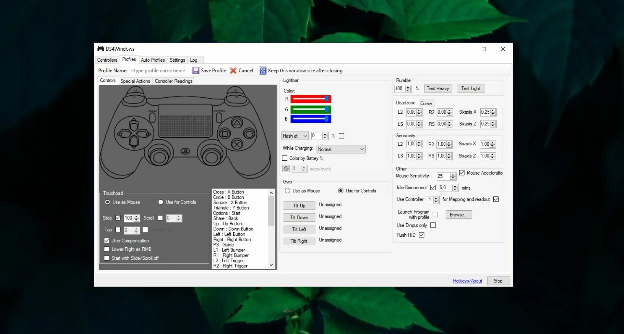624x334 pixels.
Task: Click the keep window size icon
Action: point(263,70)
